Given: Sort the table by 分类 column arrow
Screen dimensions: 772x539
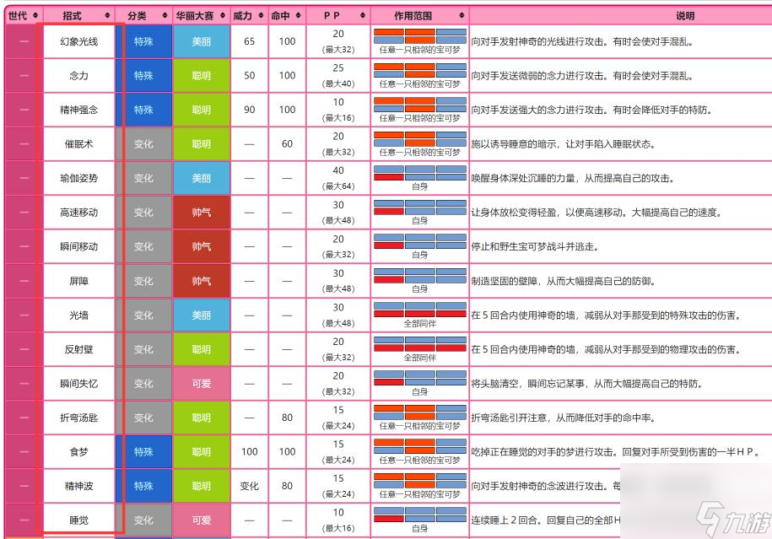Looking at the screenshot, I should click(x=165, y=16).
